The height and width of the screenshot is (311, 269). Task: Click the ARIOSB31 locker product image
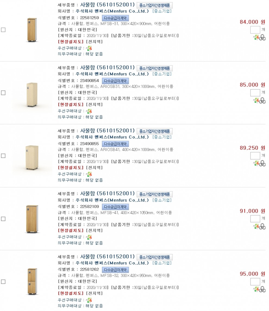(32, 93)
